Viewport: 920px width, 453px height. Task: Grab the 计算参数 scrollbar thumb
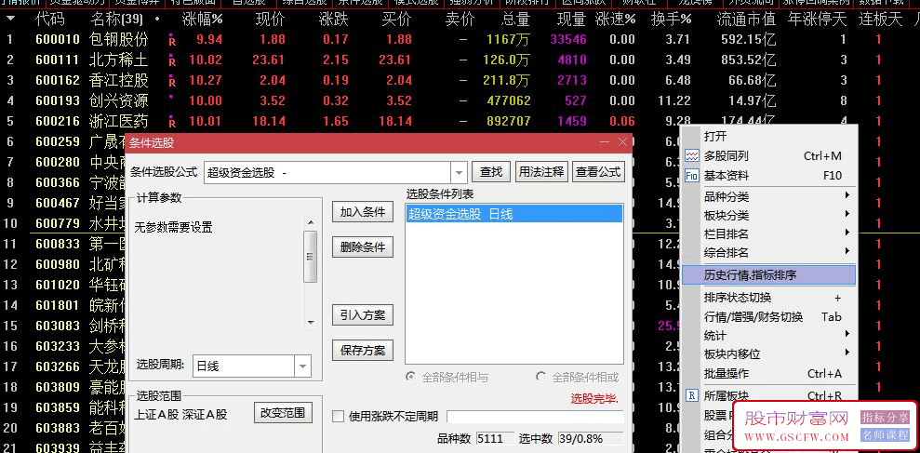311,257
